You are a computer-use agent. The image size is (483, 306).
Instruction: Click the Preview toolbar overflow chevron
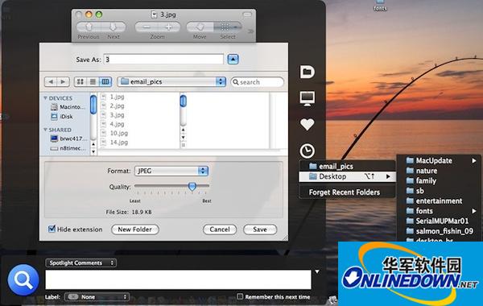click(x=250, y=31)
